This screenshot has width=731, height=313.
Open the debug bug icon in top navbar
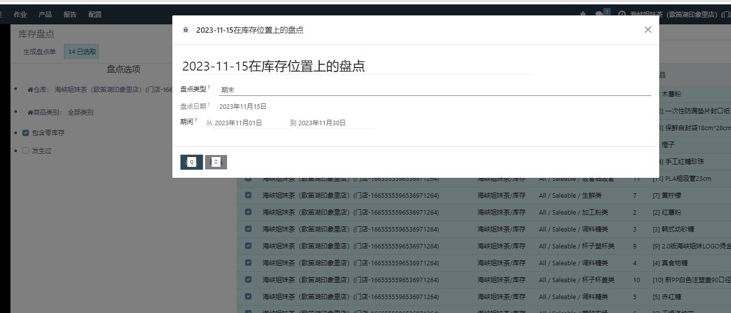pyautogui.click(x=583, y=14)
